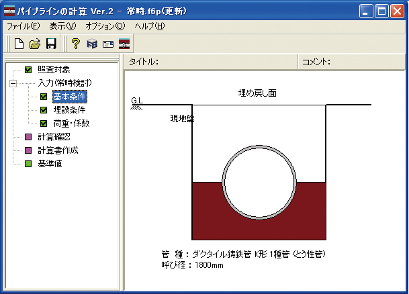Create a new file with the blank page icon
The image size is (409, 294).
(x=19, y=44)
